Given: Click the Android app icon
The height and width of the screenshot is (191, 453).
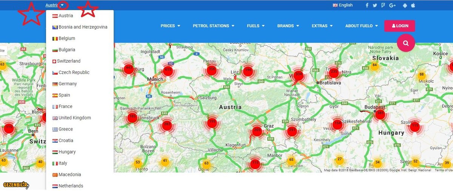Looking at the screenshot, I should (405, 5).
